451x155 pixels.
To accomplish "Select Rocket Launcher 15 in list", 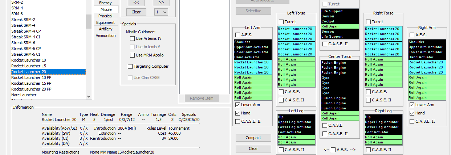I will coord(48,66).
